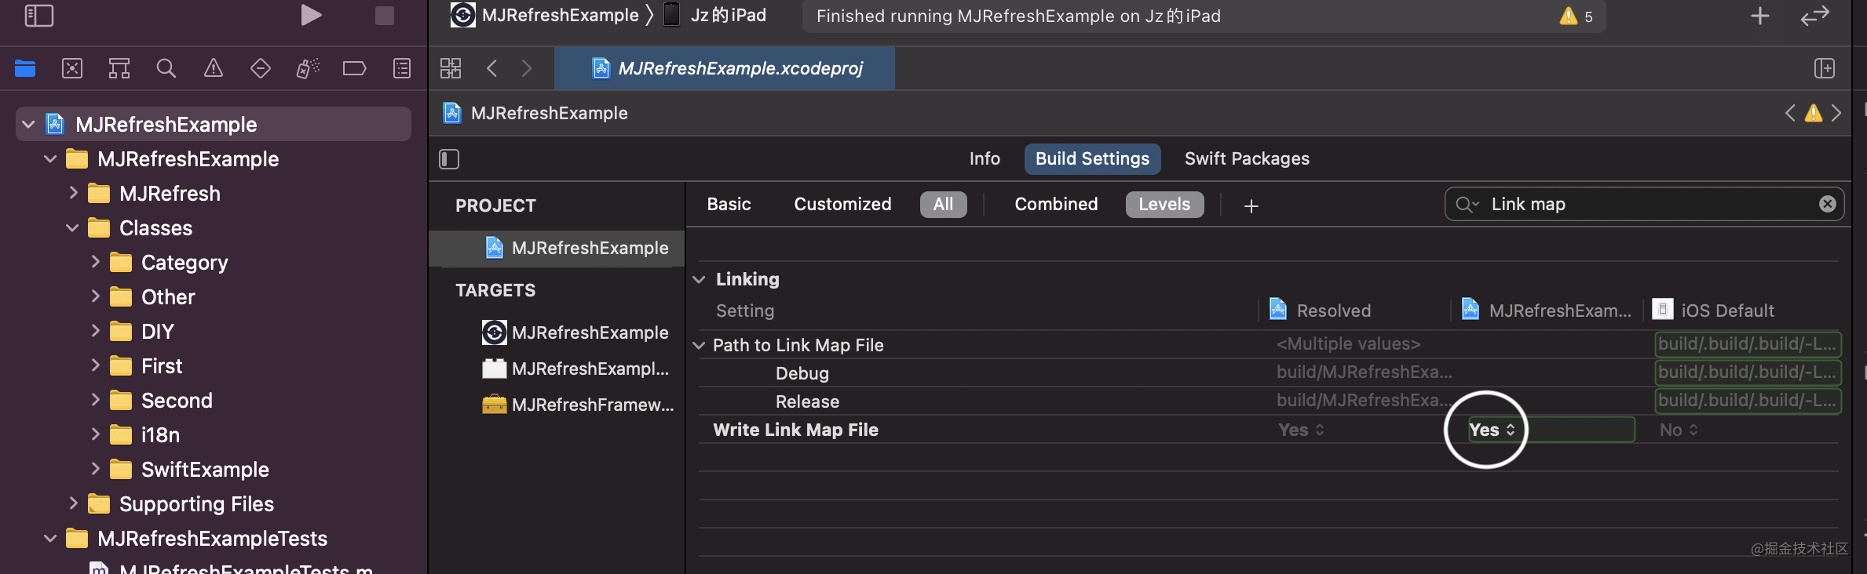
Task: Open the related items grid menu
Action: pos(451,68)
